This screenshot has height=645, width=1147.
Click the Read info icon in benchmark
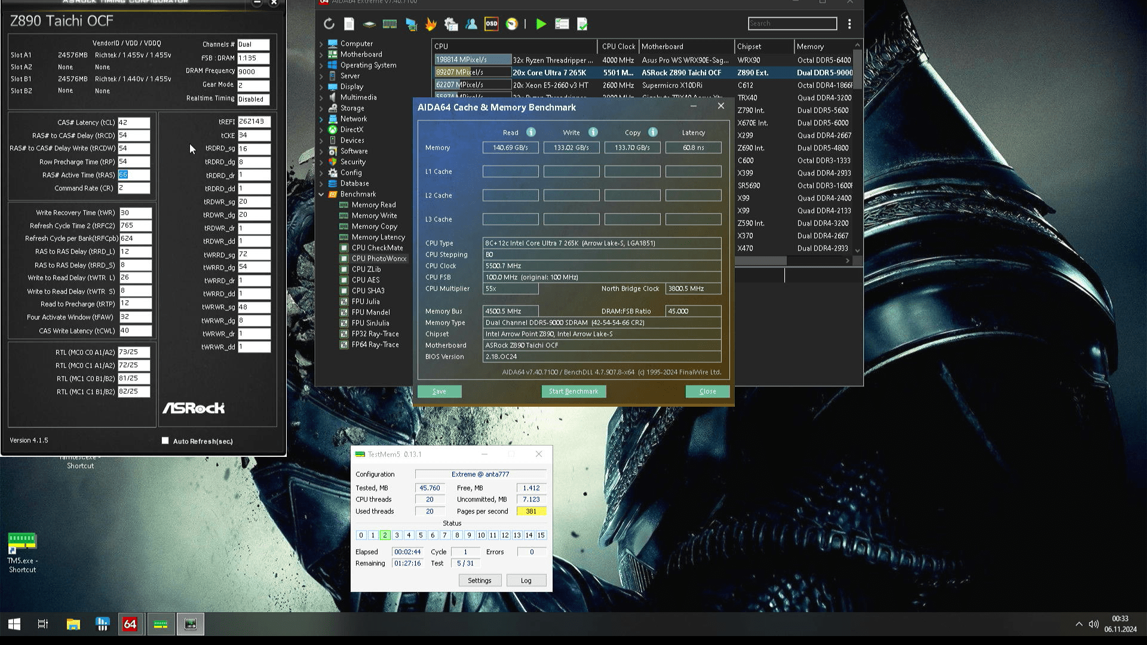530,132
